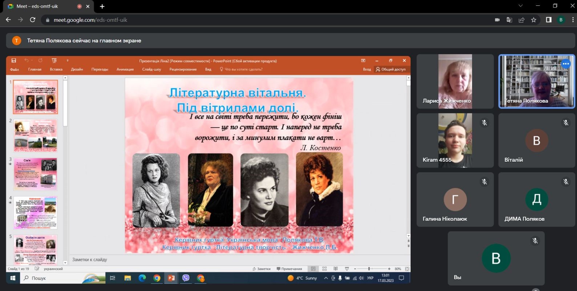Screen dimensions: 577x291
Task: Select slide 3 thumbnail Сім'я
Action: click(35, 174)
